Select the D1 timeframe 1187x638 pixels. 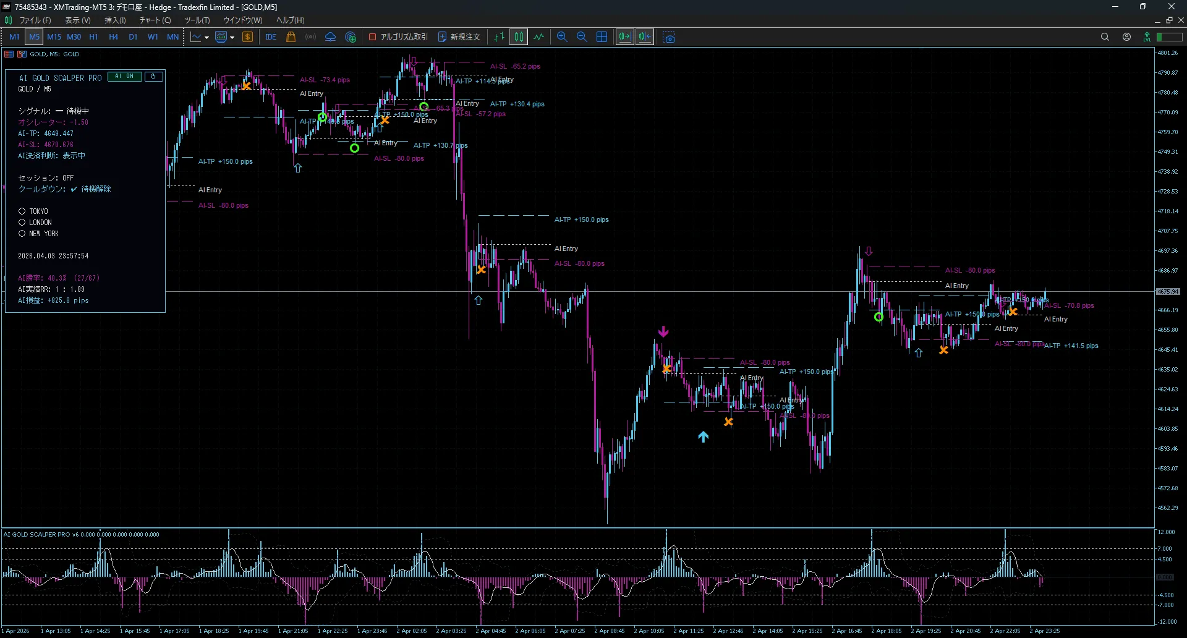133,37
